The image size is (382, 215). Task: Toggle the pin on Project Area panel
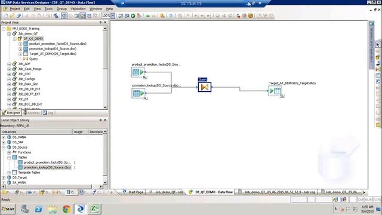(100, 22)
